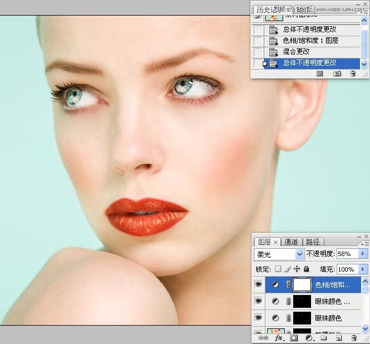Select white mask thumbnail of 色相/饱和... layer
This screenshot has width=370, height=344.
coord(302,284)
